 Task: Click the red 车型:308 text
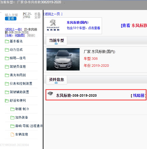[x=91, y=59]
